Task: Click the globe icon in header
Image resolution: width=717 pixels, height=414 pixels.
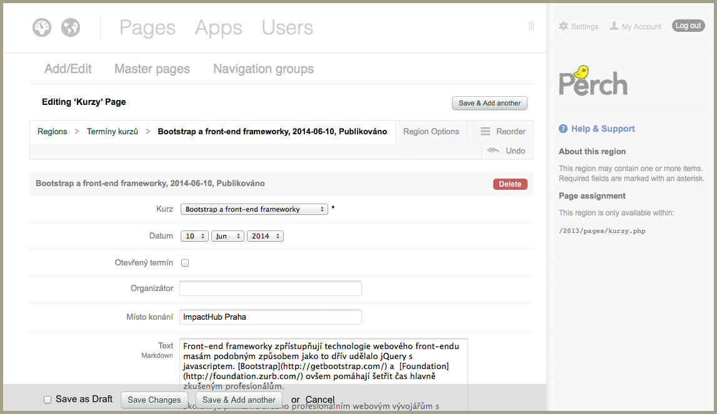Action: point(71,27)
